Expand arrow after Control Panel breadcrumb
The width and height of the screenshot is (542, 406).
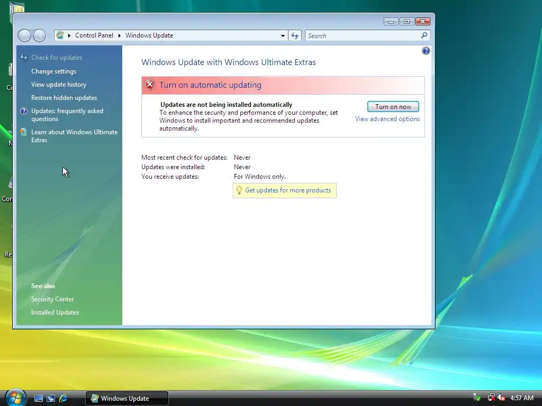click(x=119, y=35)
